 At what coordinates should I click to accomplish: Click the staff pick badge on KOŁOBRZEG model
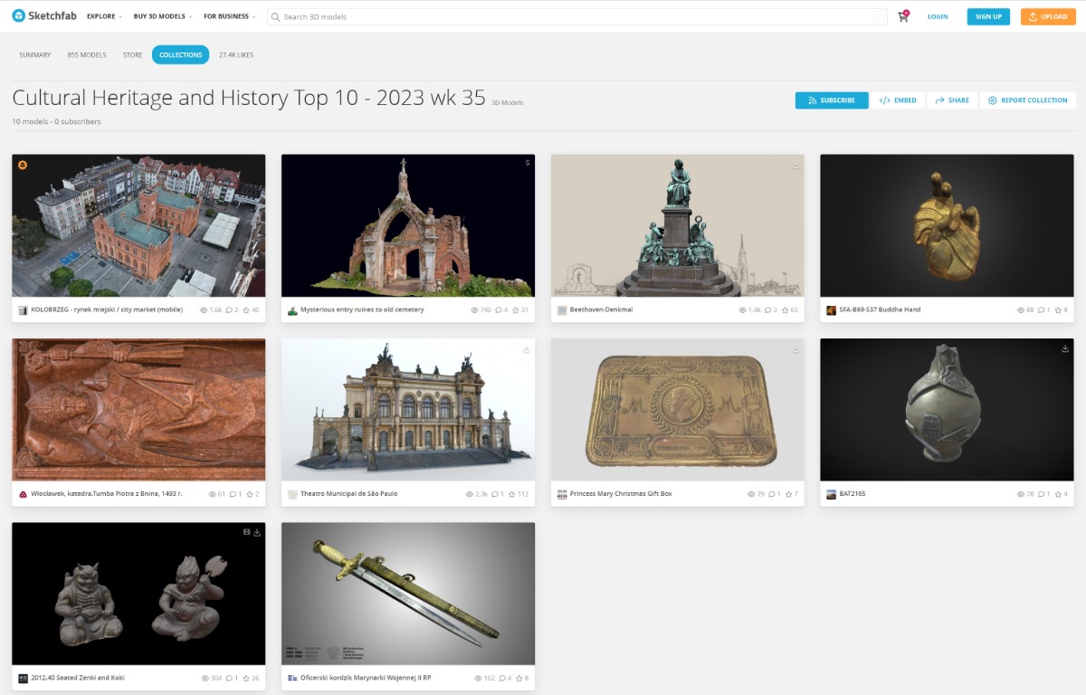click(x=23, y=165)
